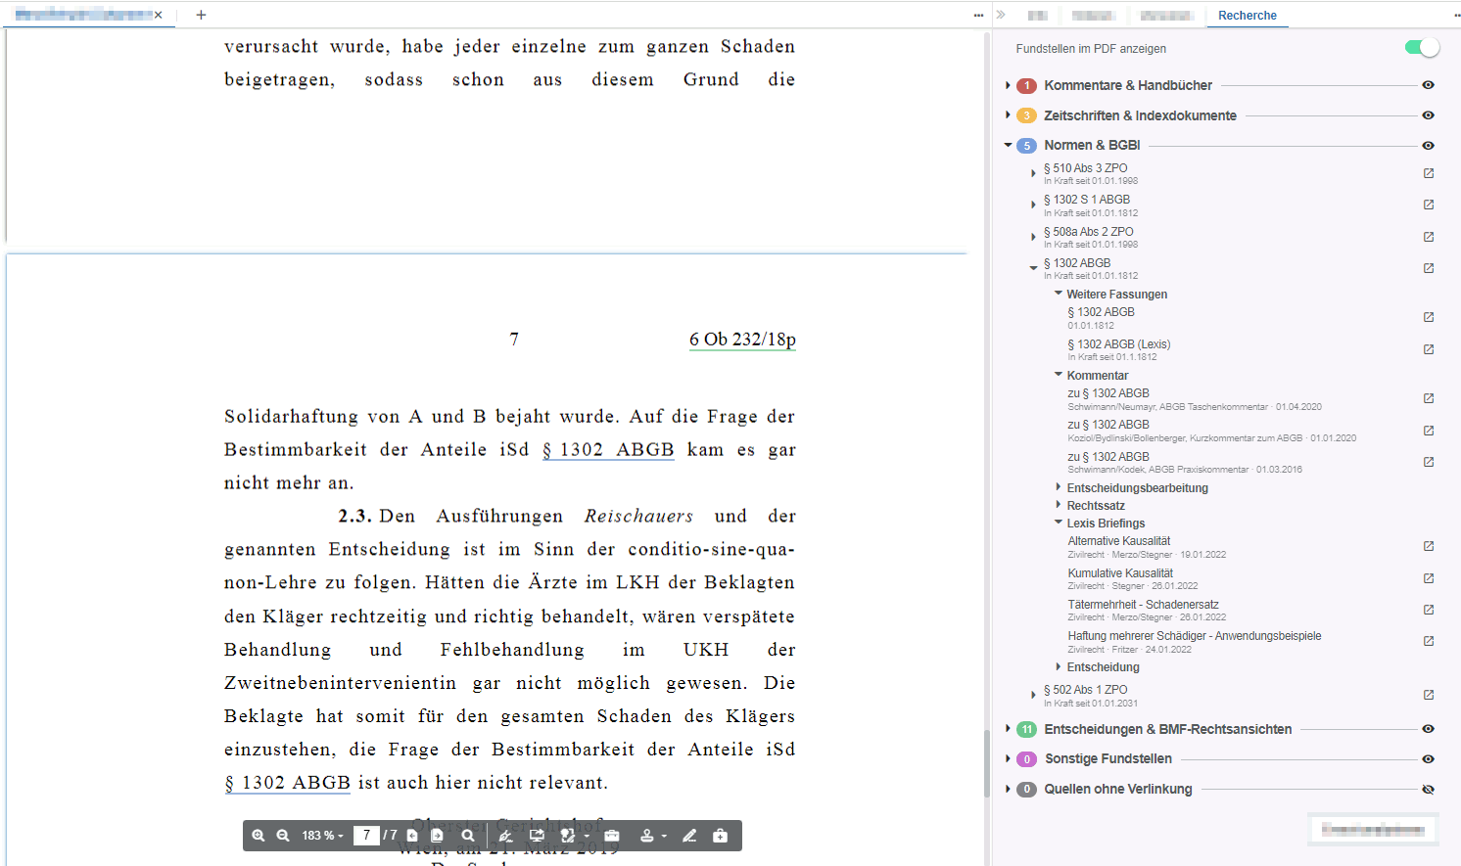Open the three-dots menu above the PDF viewer

(978, 16)
